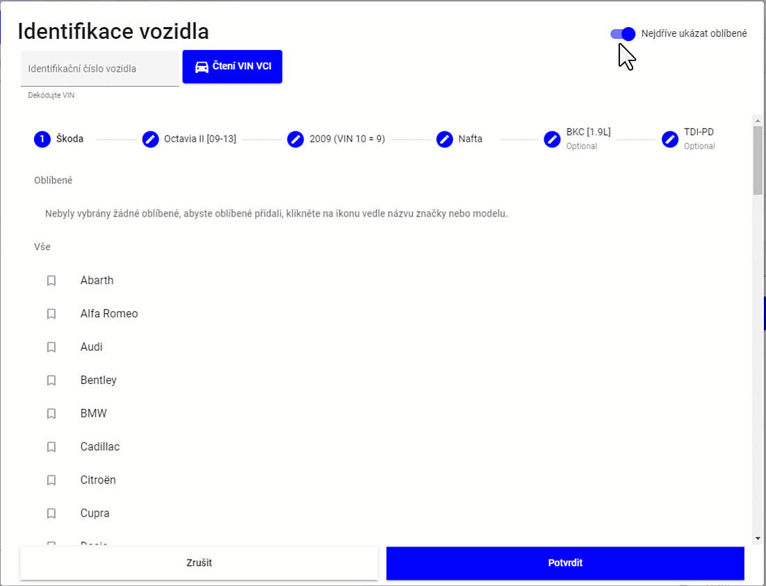Screen dimensions: 766x586
Task: Focus the Identifikační číslo vozidla field
Action: coord(99,69)
